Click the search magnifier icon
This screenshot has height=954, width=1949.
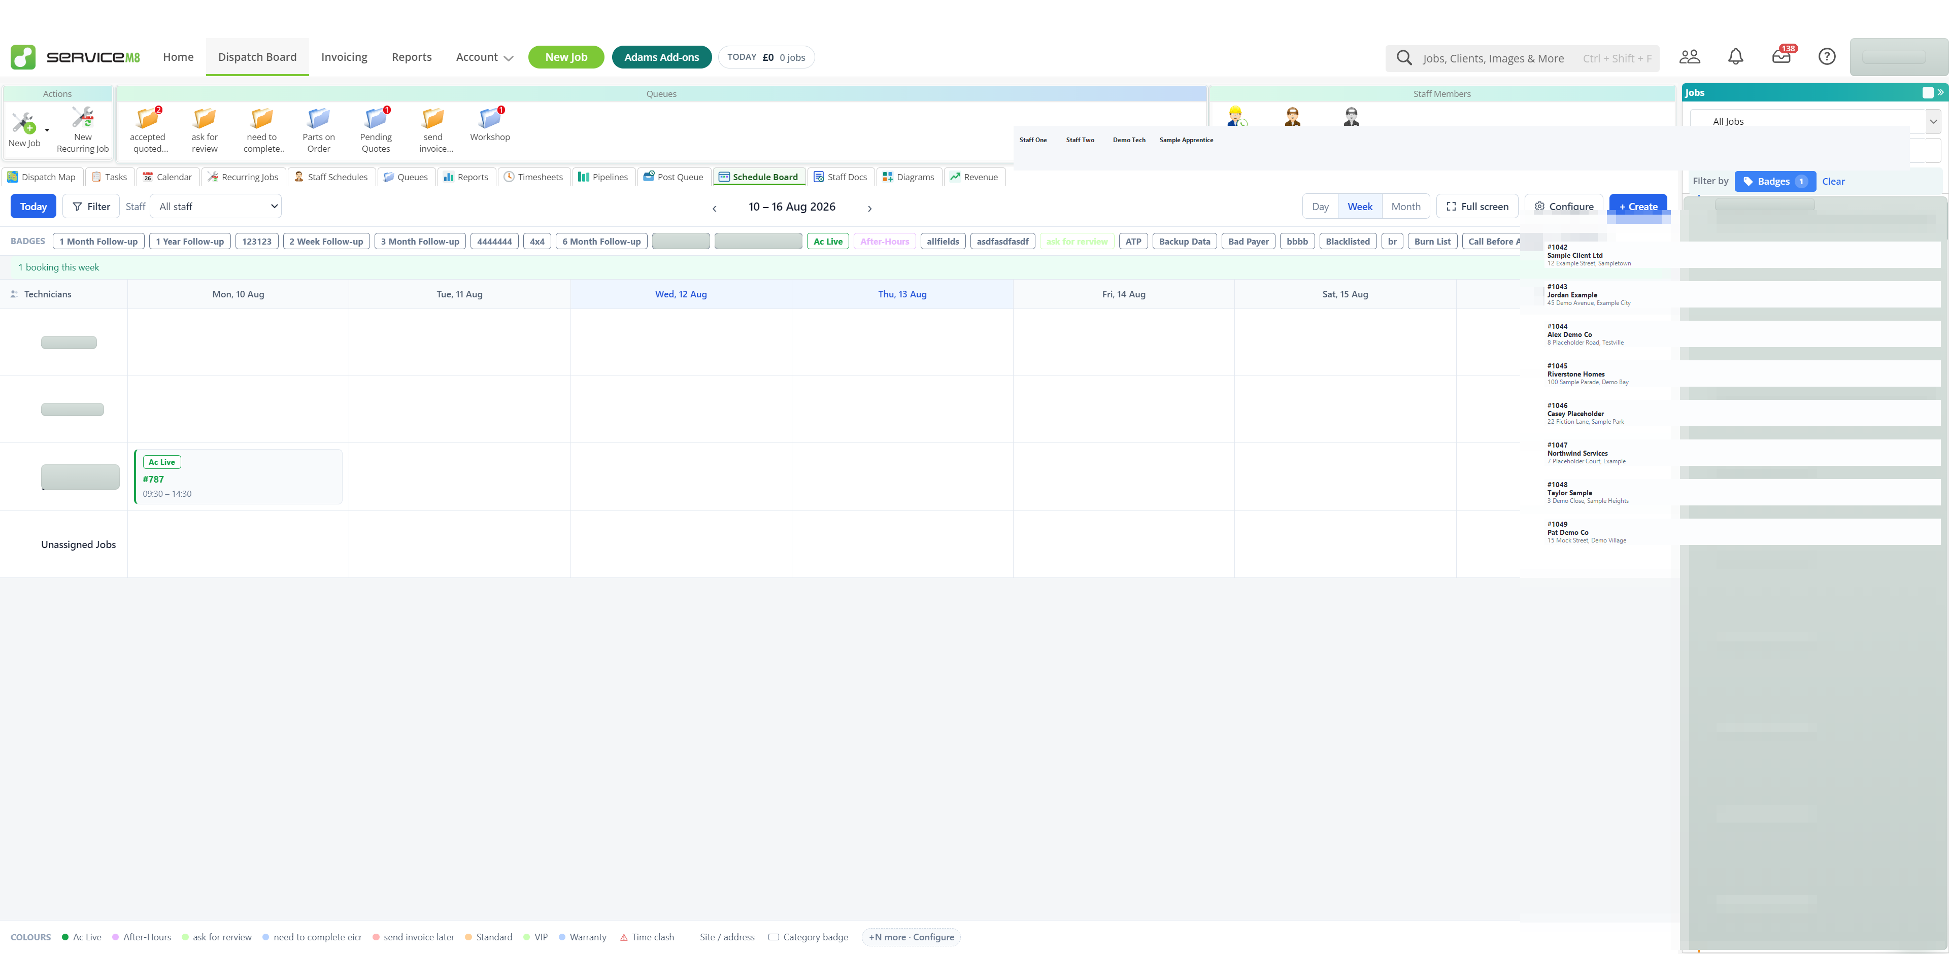click(x=1404, y=58)
